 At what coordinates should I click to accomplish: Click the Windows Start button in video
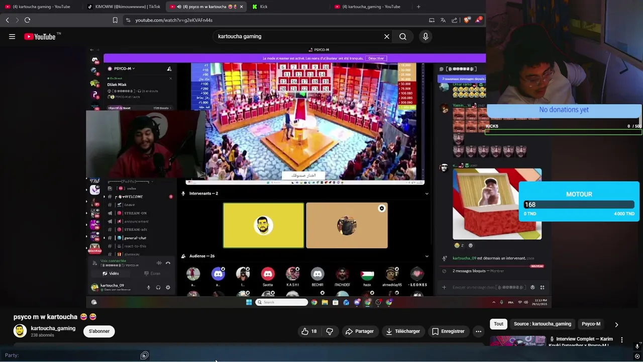249,302
